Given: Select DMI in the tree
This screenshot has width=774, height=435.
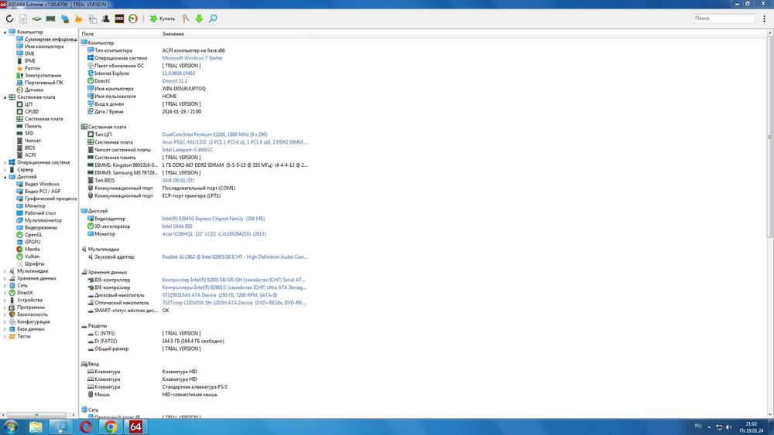Looking at the screenshot, I should pos(29,53).
